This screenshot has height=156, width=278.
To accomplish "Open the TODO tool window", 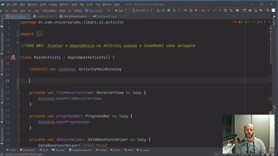I will pyautogui.click(x=11, y=150).
